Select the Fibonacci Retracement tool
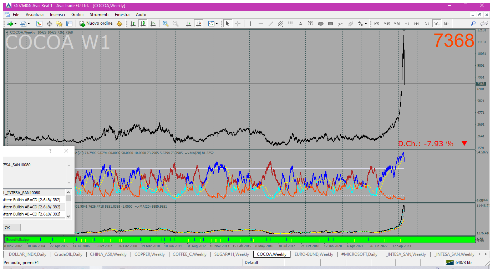This screenshot has width=493, height=269. point(291,24)
